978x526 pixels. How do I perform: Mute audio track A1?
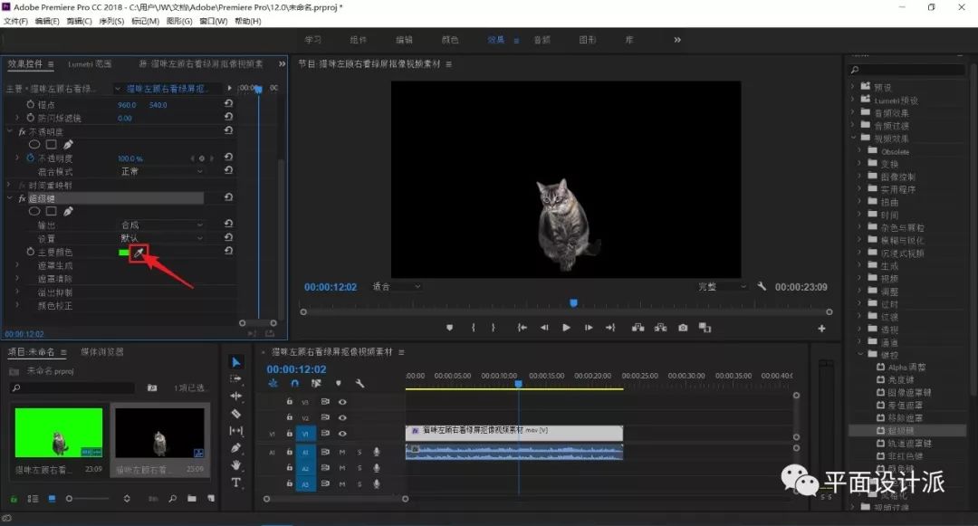click(342, 452)
